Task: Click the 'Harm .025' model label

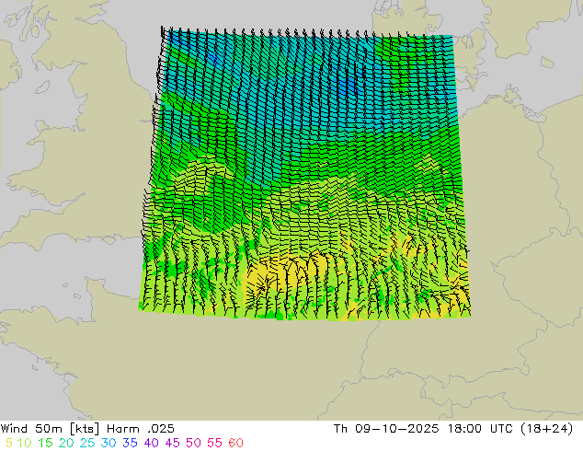Action: (x=141, y=429)
